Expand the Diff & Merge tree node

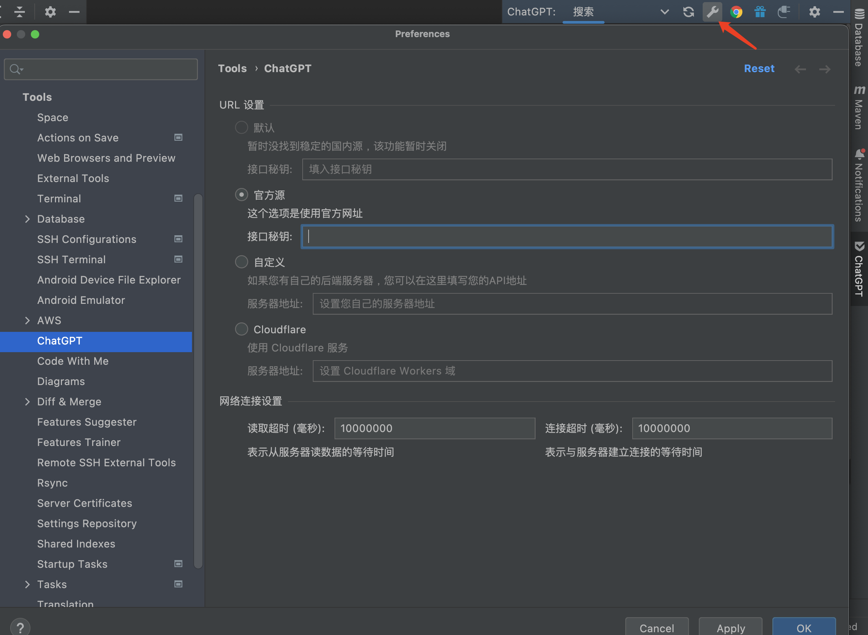click(x=27, y=402)
